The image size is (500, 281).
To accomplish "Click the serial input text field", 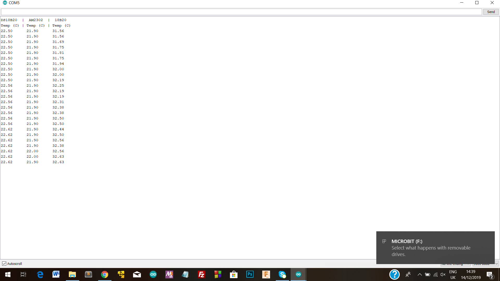I will click(241, 12).
